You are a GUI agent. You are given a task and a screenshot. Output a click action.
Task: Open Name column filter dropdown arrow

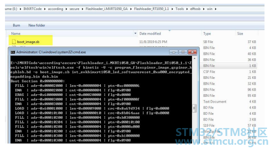[135, 33]
